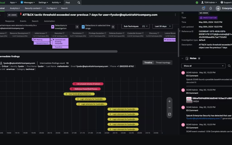Select the 'An unusual volume of network' timeline finding

click(88, 84)
